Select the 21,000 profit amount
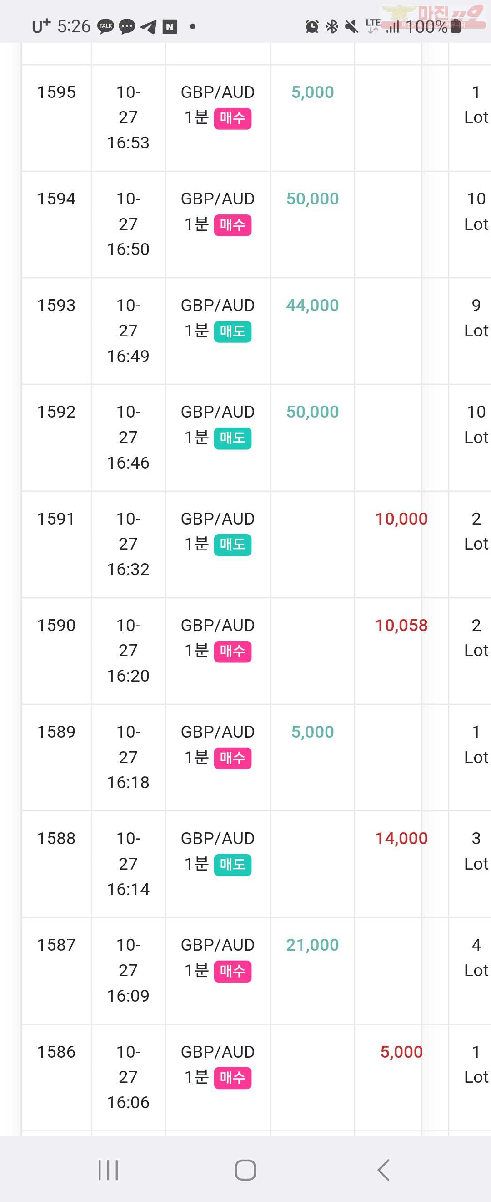The height and width of the screenshot is (1202, 491). (313, 945)
